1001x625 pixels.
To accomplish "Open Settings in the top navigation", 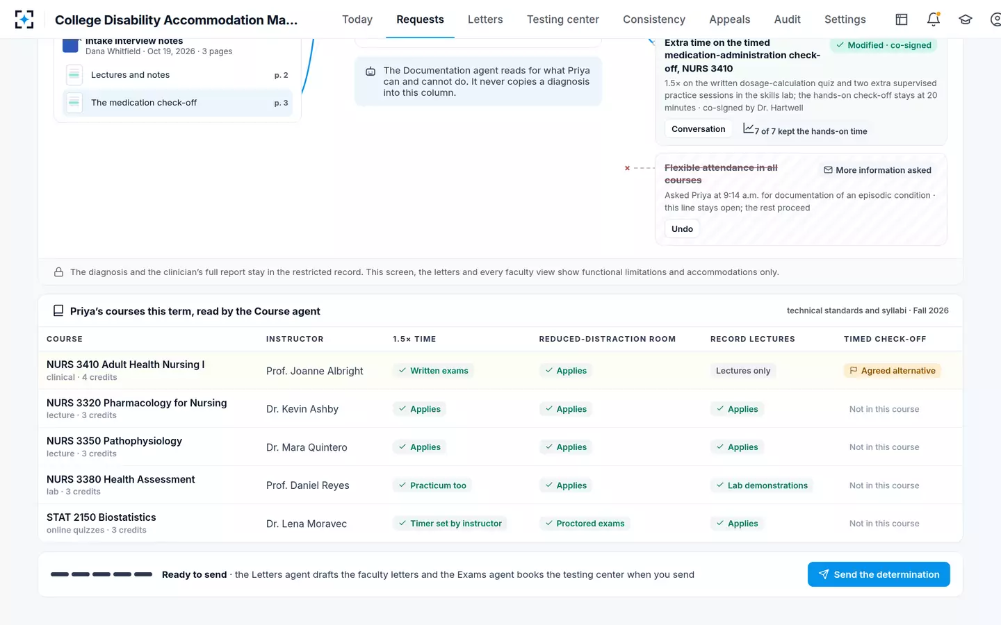I will point(845,19).
